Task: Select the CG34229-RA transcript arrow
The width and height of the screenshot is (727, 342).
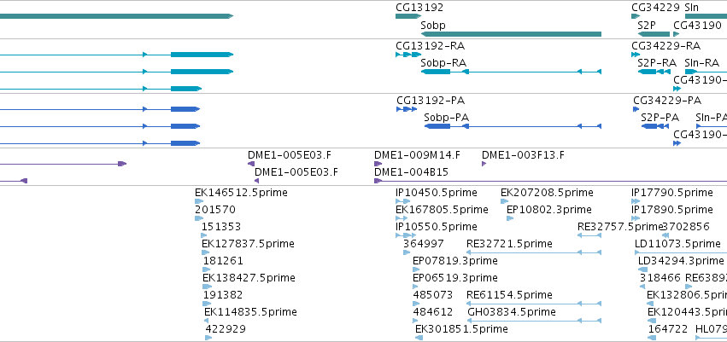Action: [x=636, y=55]
